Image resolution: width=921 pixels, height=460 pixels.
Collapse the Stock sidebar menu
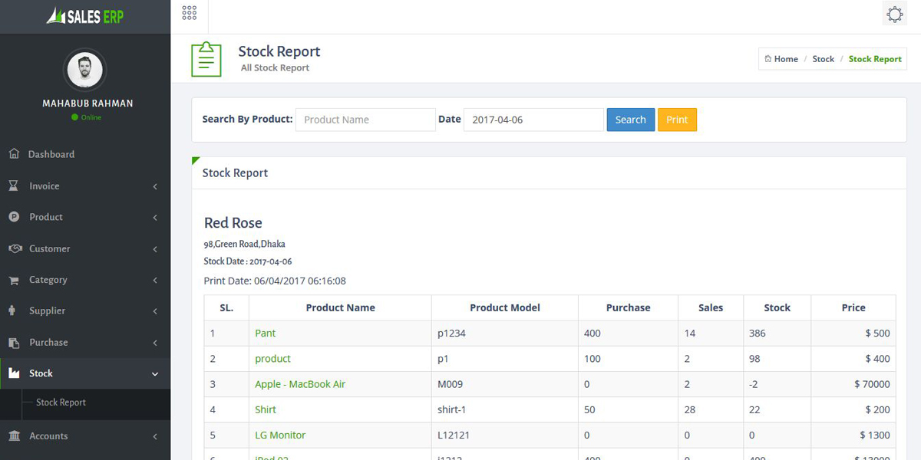[84, 373]
